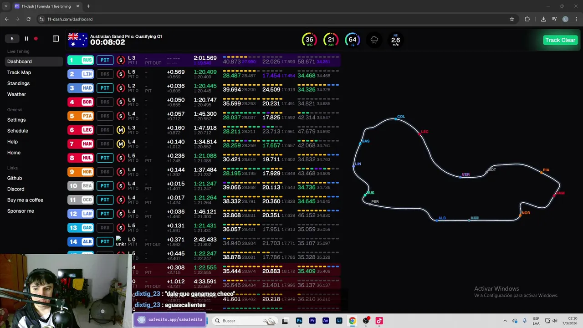Viewport: 583px width, 328px height.
Task: Open the Discord link
Action: point(16,189)
